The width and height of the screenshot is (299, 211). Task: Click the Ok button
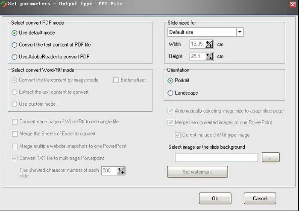coord(215,198)
